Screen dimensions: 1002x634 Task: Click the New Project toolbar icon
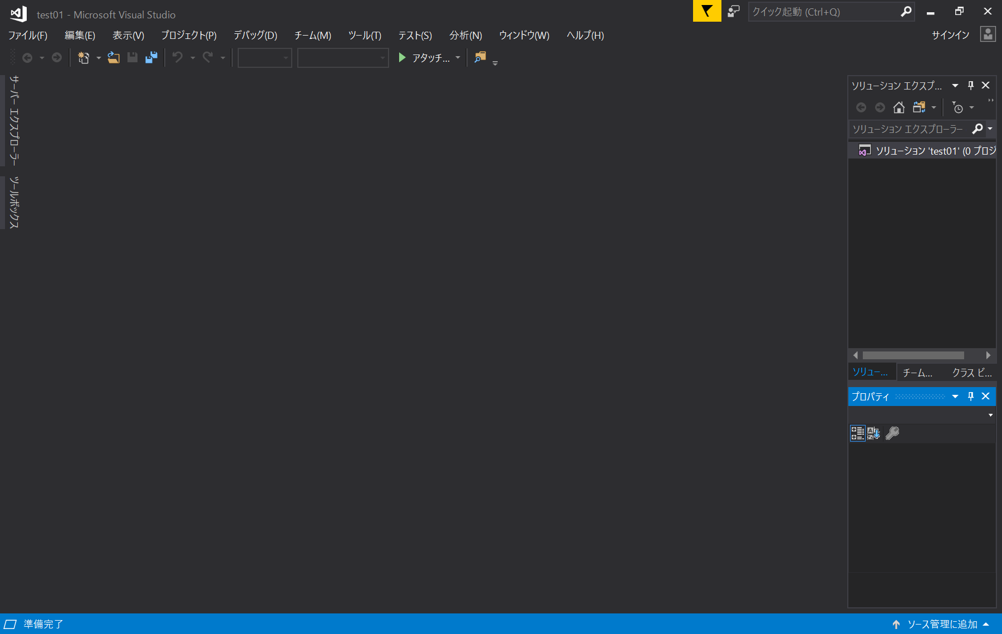[83, 58]
